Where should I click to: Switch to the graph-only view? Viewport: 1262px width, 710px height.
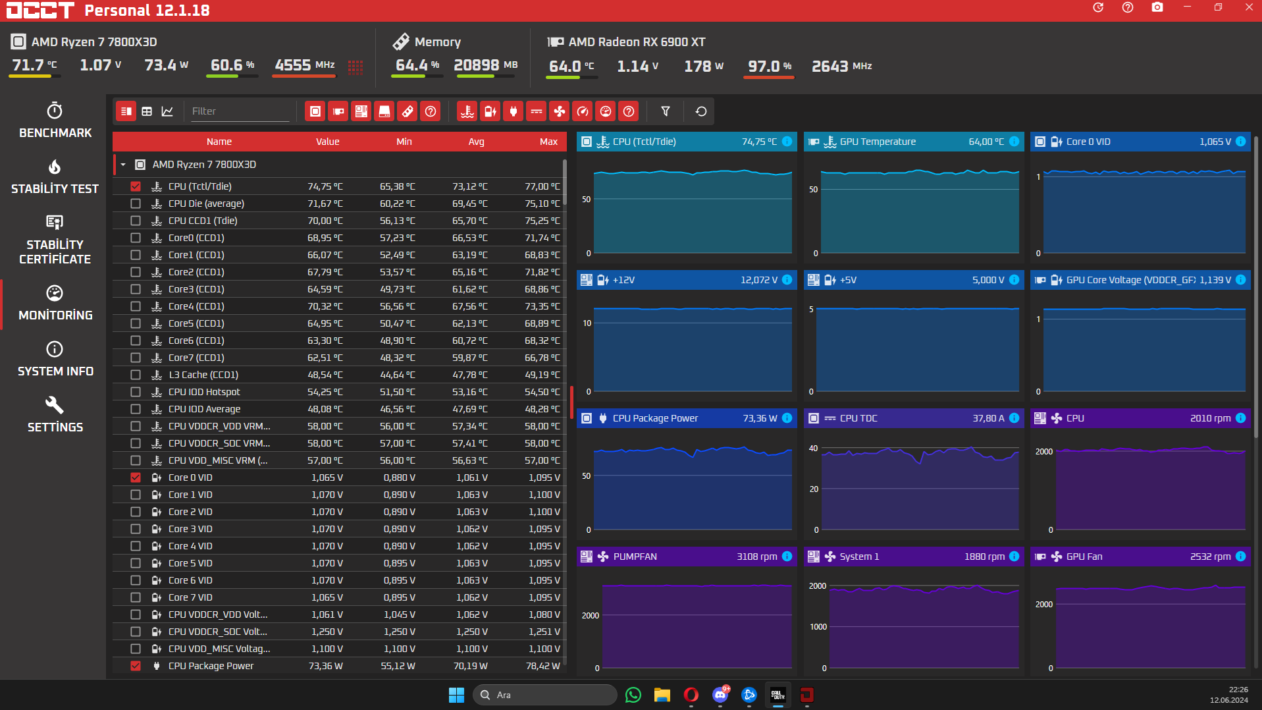(168, 111)
